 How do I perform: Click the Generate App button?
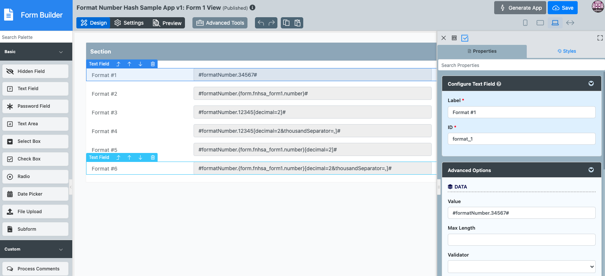point(520,8)
